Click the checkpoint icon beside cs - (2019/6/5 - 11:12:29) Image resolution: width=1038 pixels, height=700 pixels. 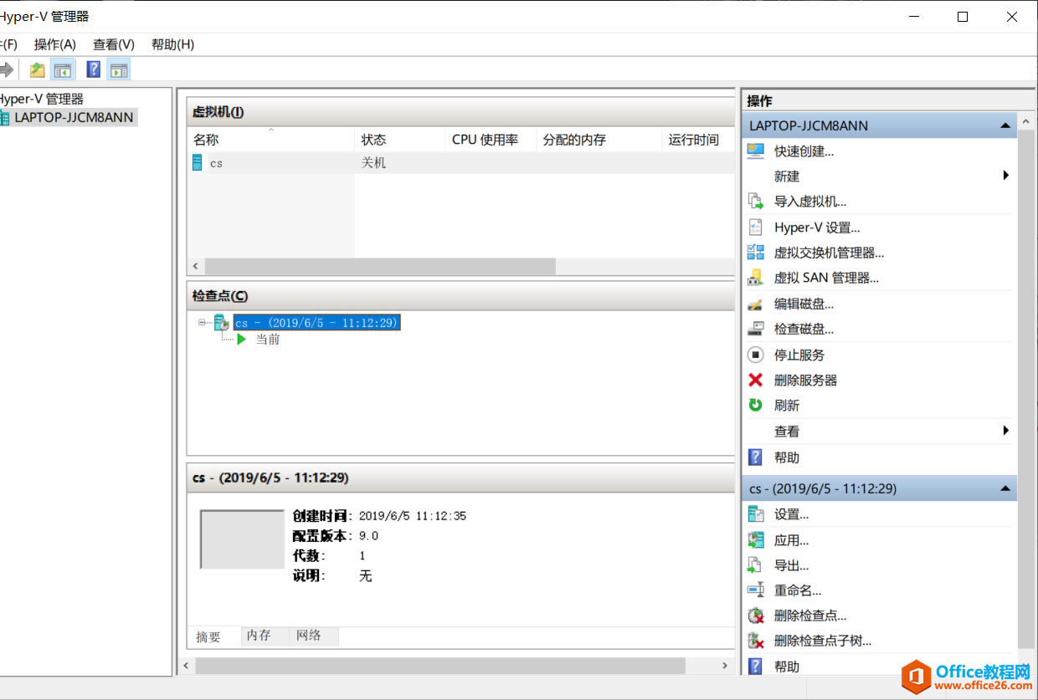point(222,322)
